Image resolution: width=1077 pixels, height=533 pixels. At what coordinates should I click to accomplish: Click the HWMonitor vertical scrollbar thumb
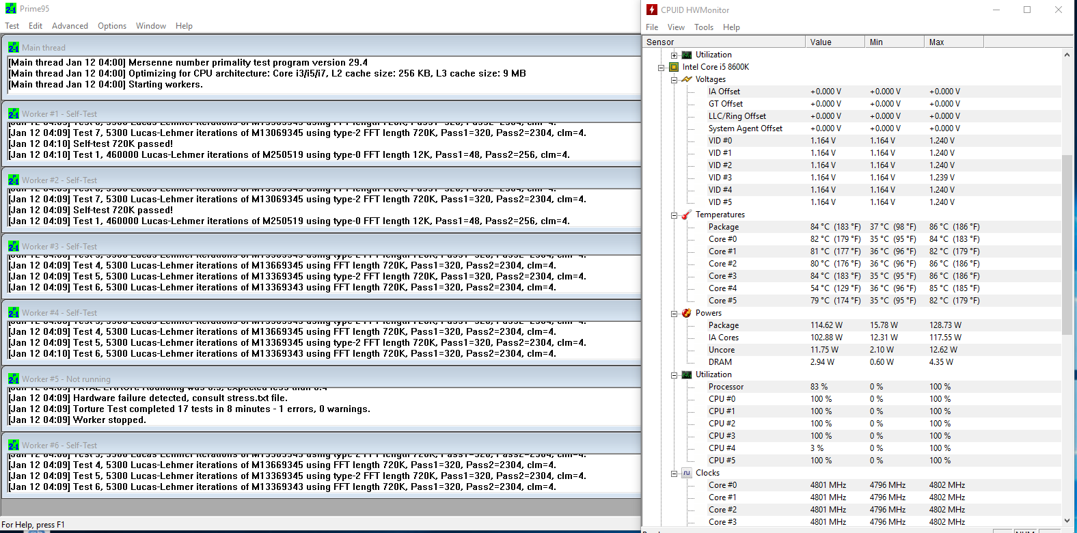tap(1067, 245)
